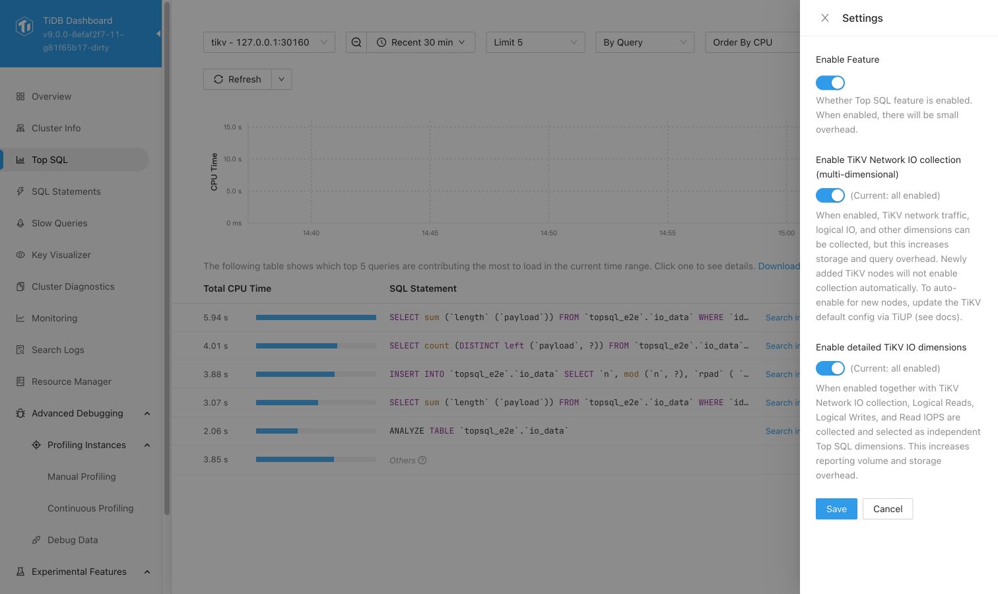Click Search link for the 5.94 s query
The height and width of the screenshot is (594, 998).
pyautogui.click(x=783, y=317)
